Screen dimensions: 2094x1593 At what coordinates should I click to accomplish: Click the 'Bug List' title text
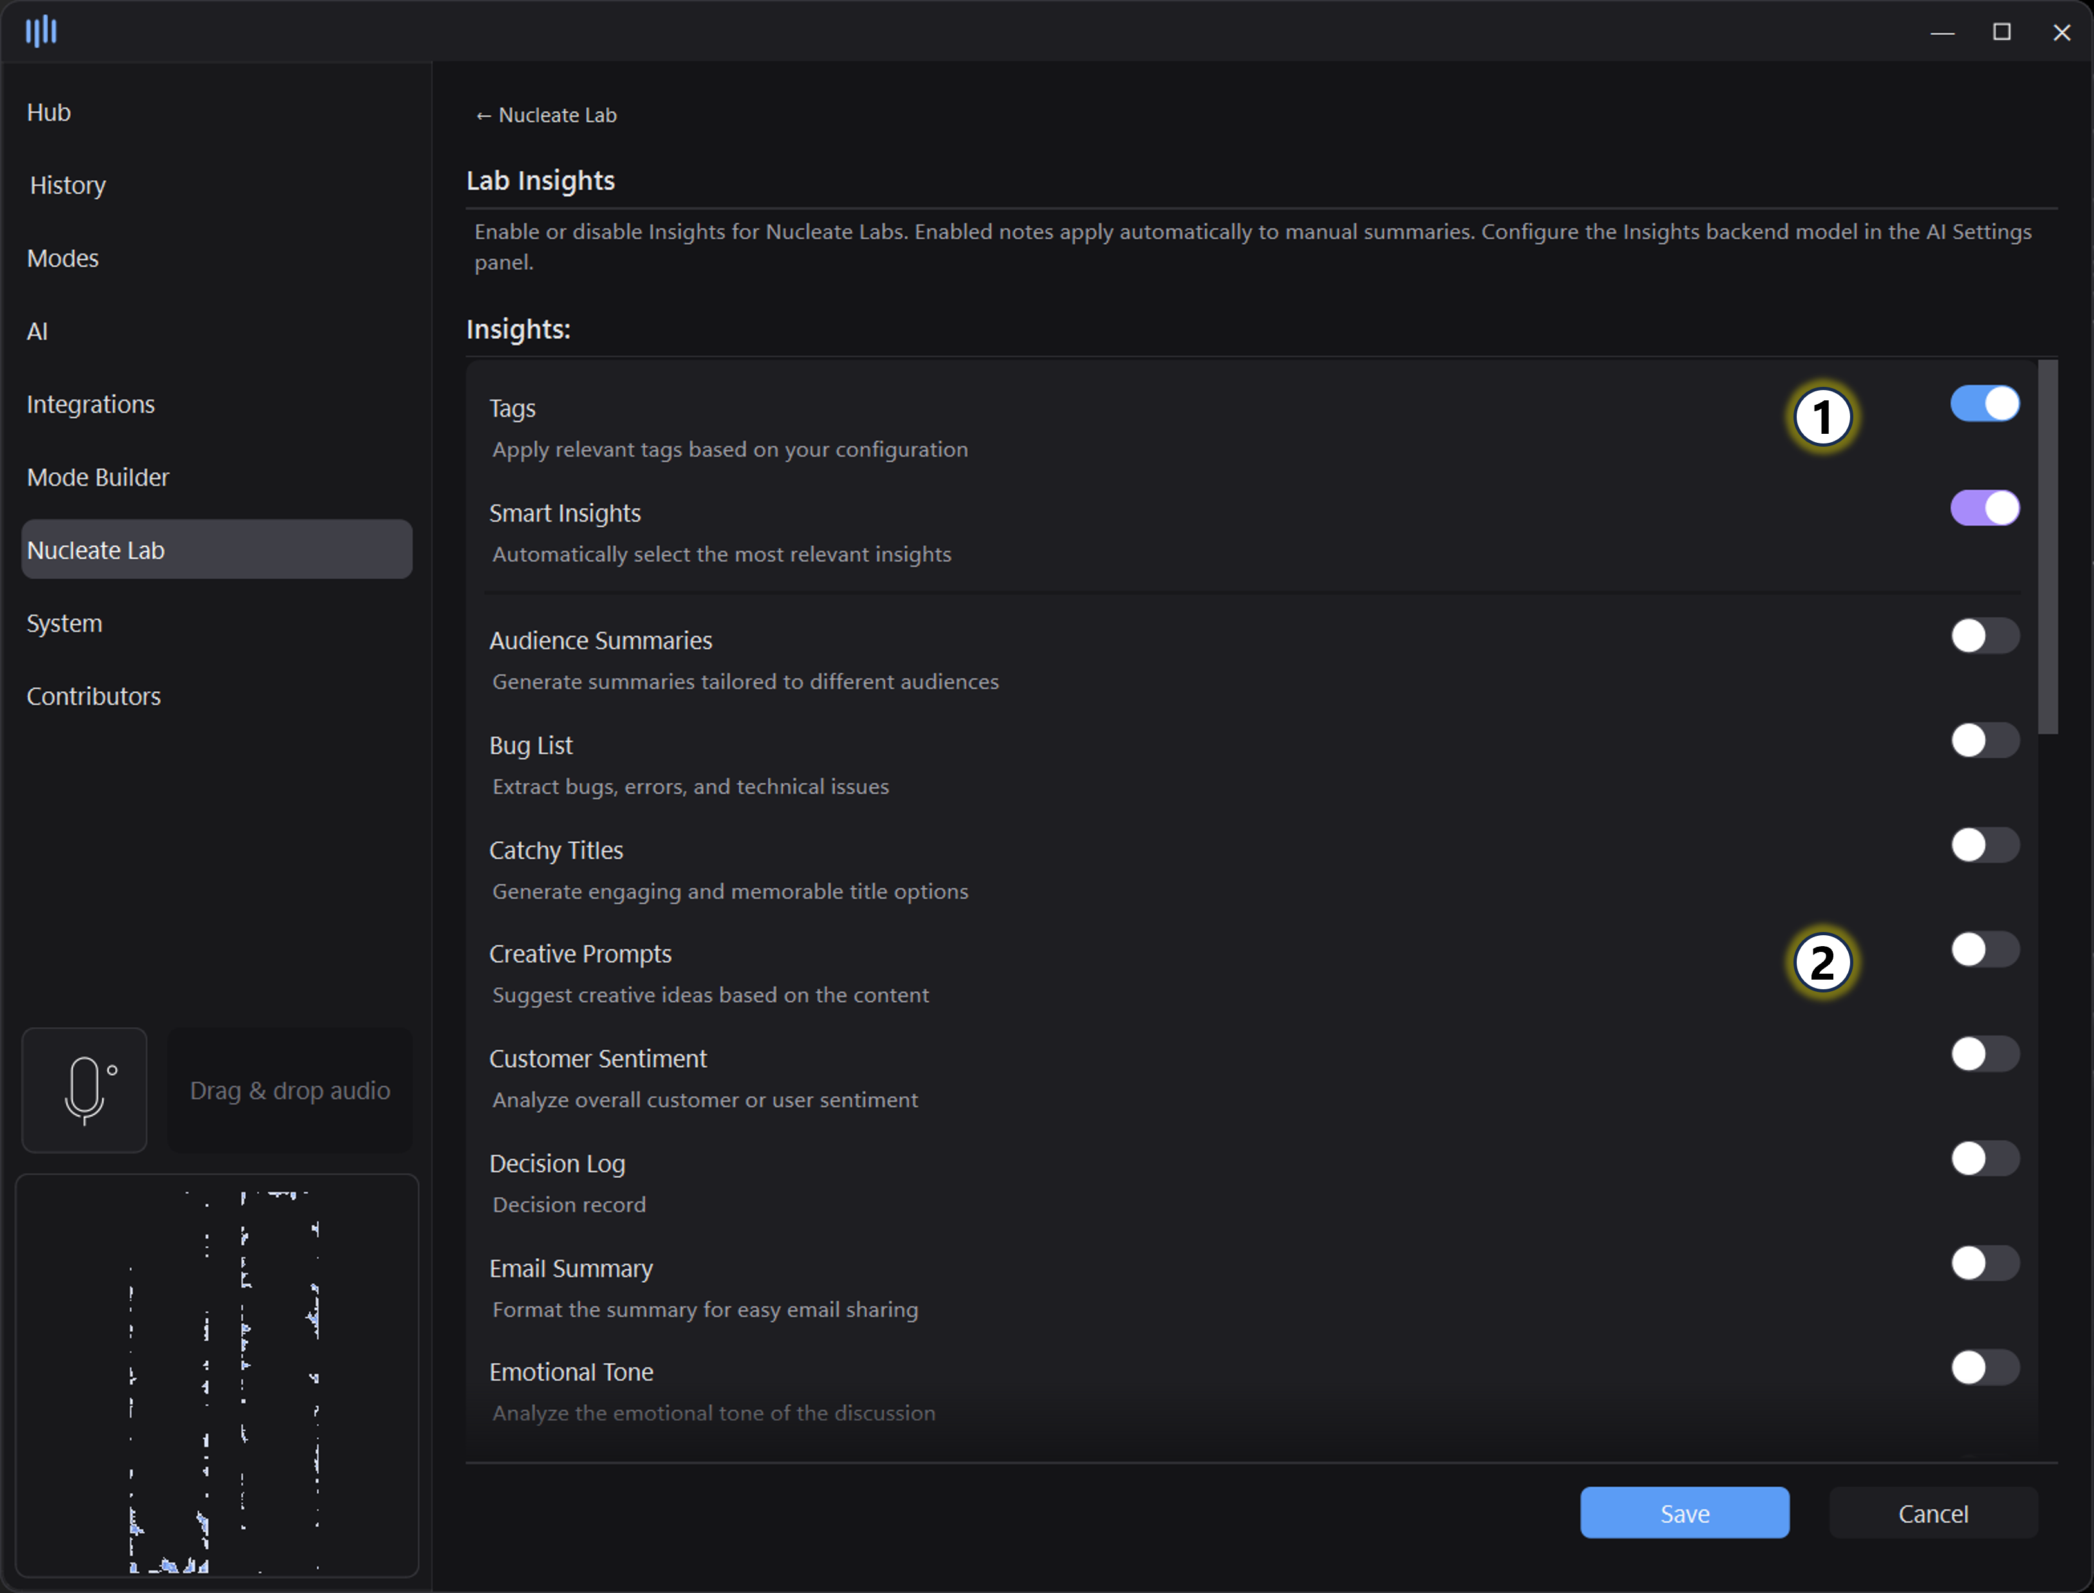click(531, 745)
